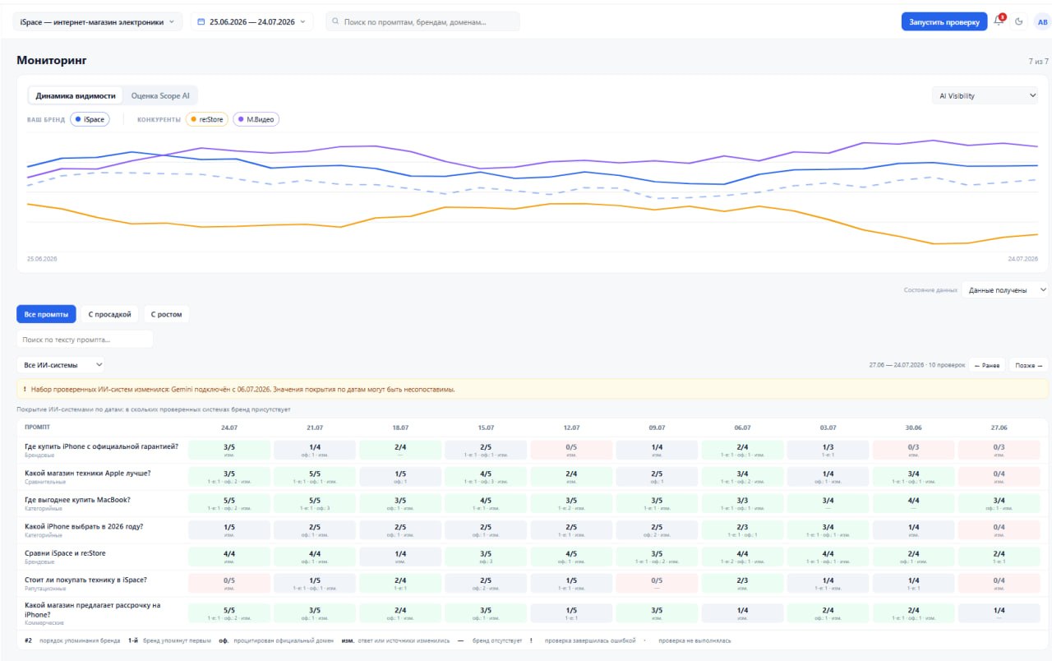Open the 3/5 cell on 24.07 for the official warranty prompt
The height and width of the screenshot is (661, 1052).
coord(229,450)
